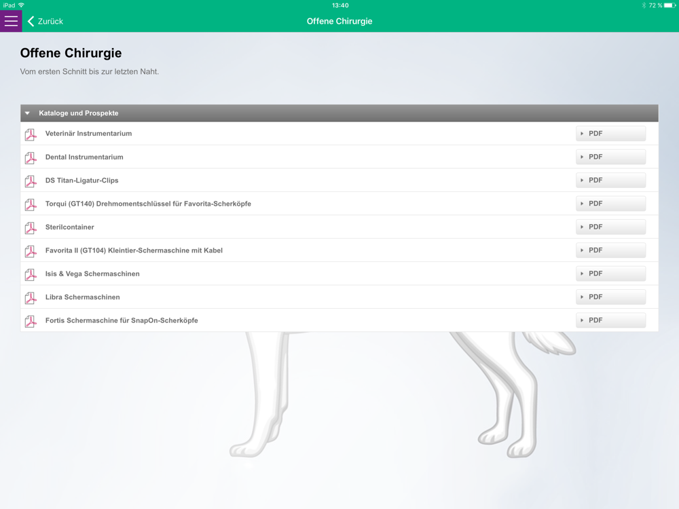
Task: Tap the Wi-Fi icon in the status bar
Action: click(x=21, y=5)
